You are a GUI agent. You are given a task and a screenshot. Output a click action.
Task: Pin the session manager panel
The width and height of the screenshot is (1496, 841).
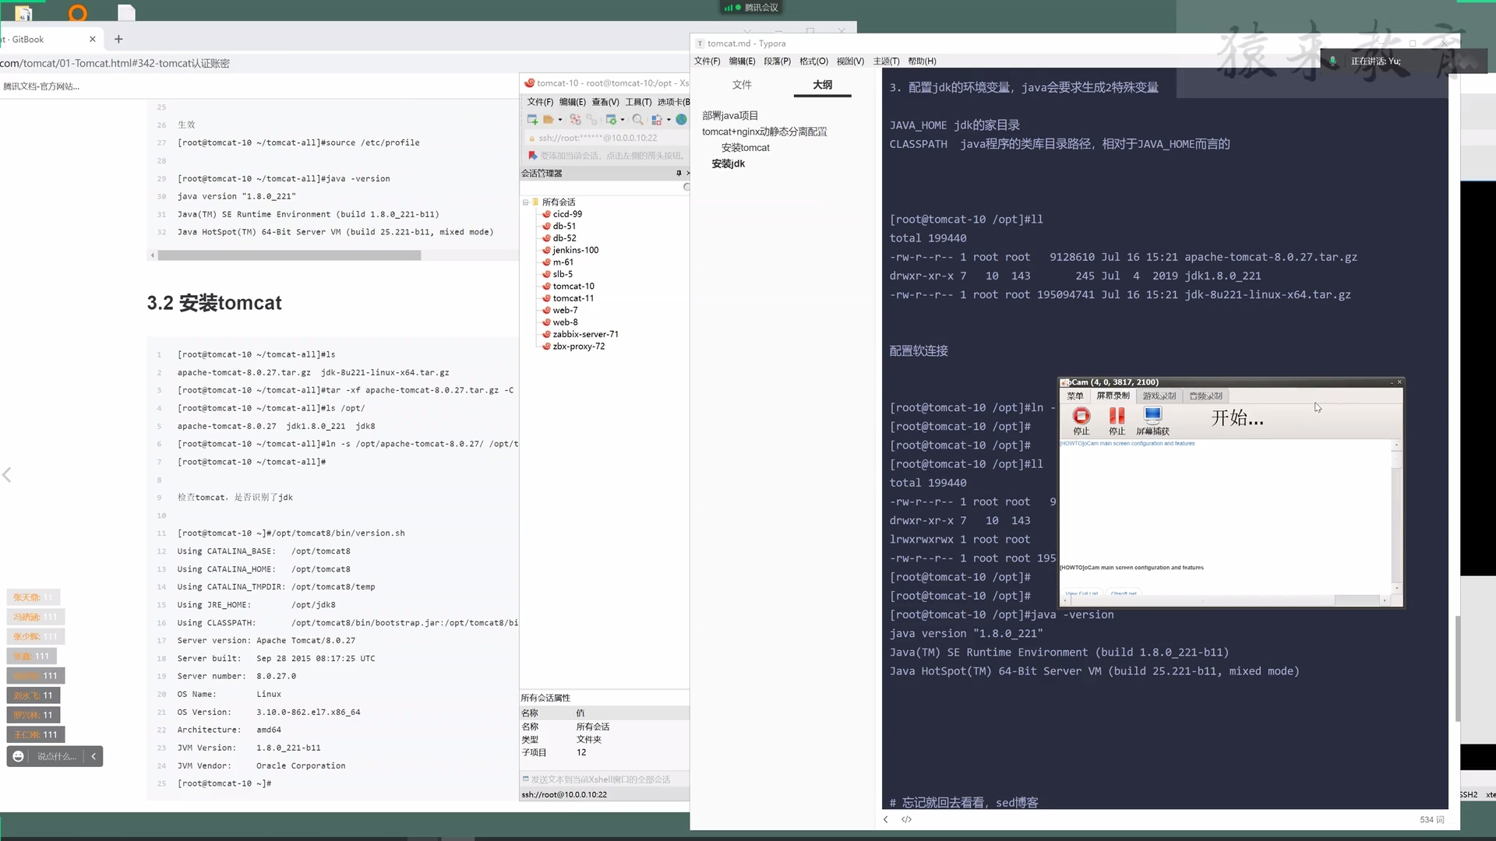coord(679,173)
